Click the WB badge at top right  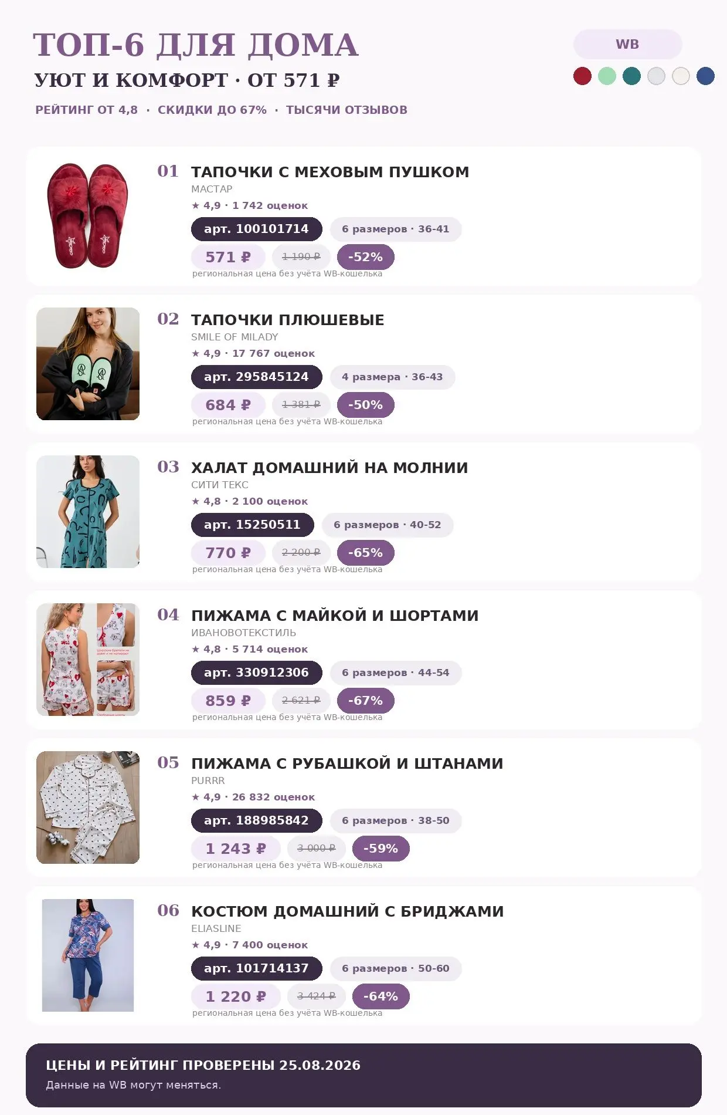click(x=627, y=44)
